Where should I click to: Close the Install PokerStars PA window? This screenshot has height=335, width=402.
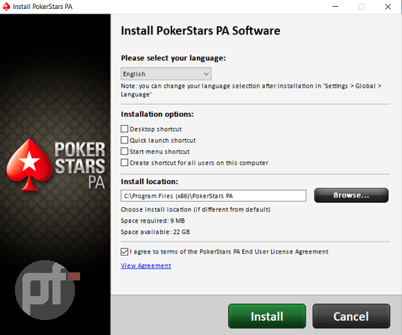coord(388,7)
